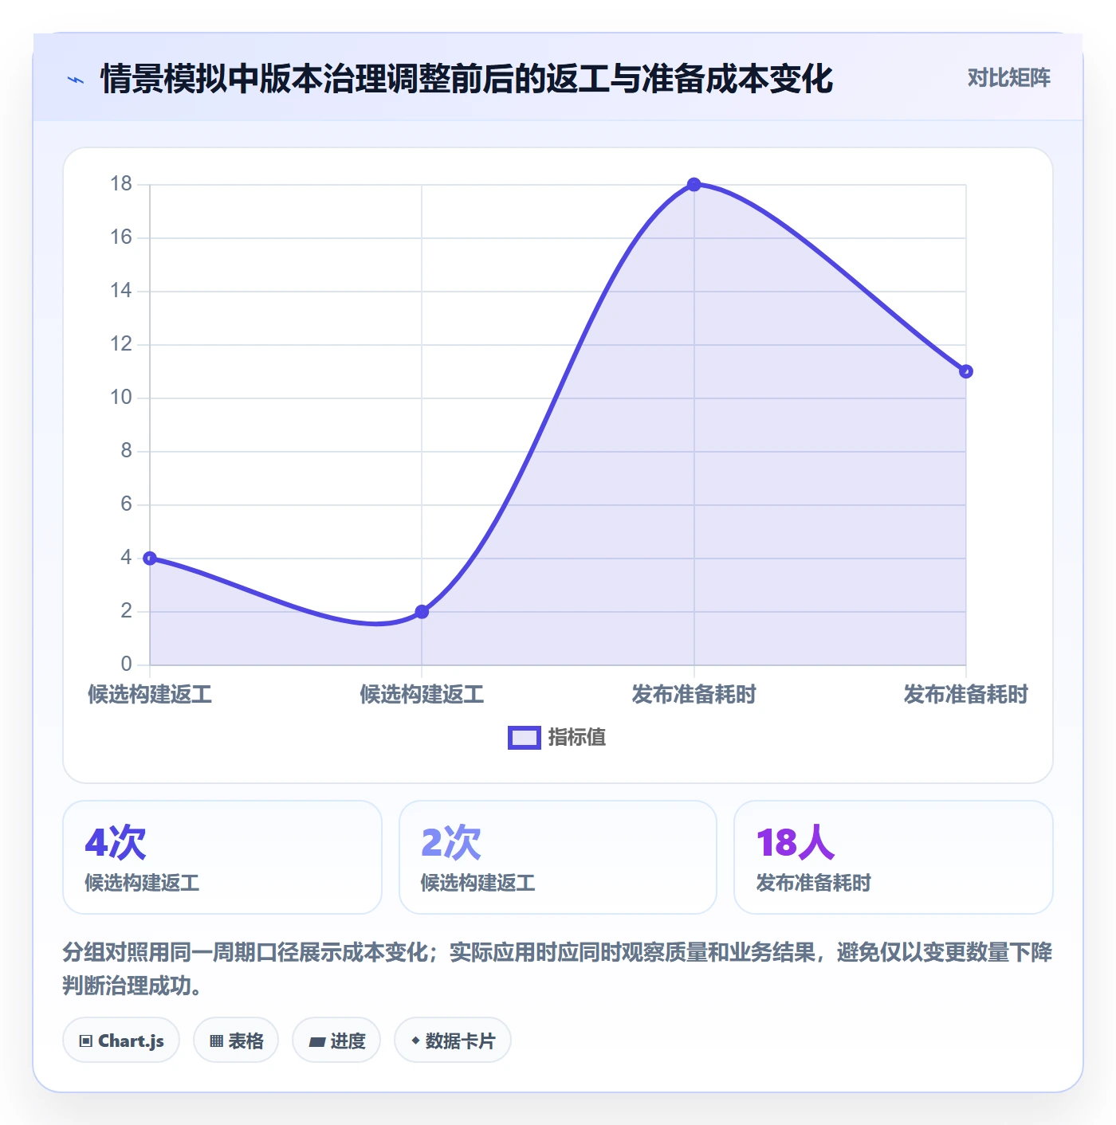This screenshot has width=1116, height=1125.
Task: Select the peak data point at 18
Action: [694, 184]
